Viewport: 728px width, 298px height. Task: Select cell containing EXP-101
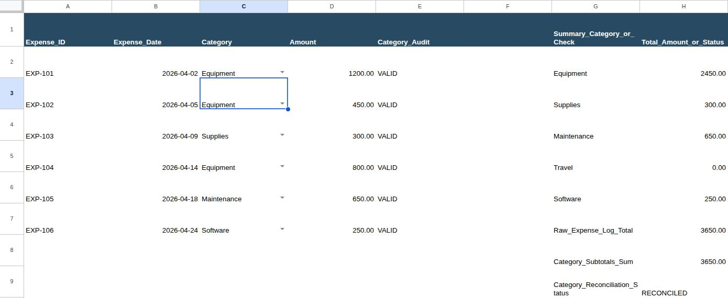click(68, 62)
